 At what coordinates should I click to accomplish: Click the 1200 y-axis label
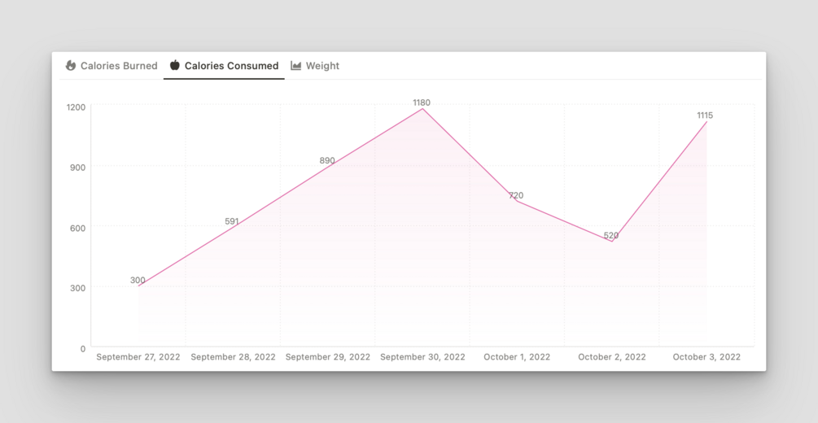point(76,107)
